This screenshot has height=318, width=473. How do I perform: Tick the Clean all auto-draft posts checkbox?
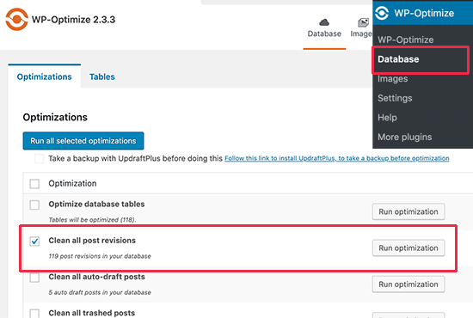coord(34,278)
